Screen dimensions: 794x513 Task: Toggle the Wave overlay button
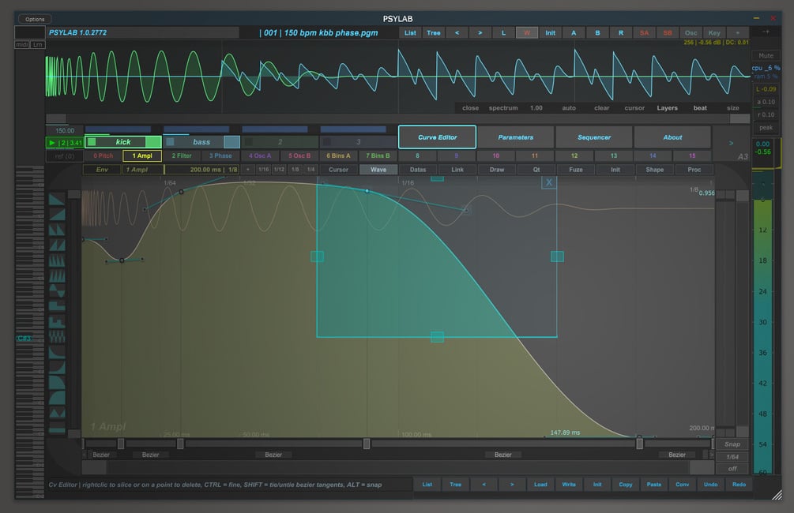point(378,170)
